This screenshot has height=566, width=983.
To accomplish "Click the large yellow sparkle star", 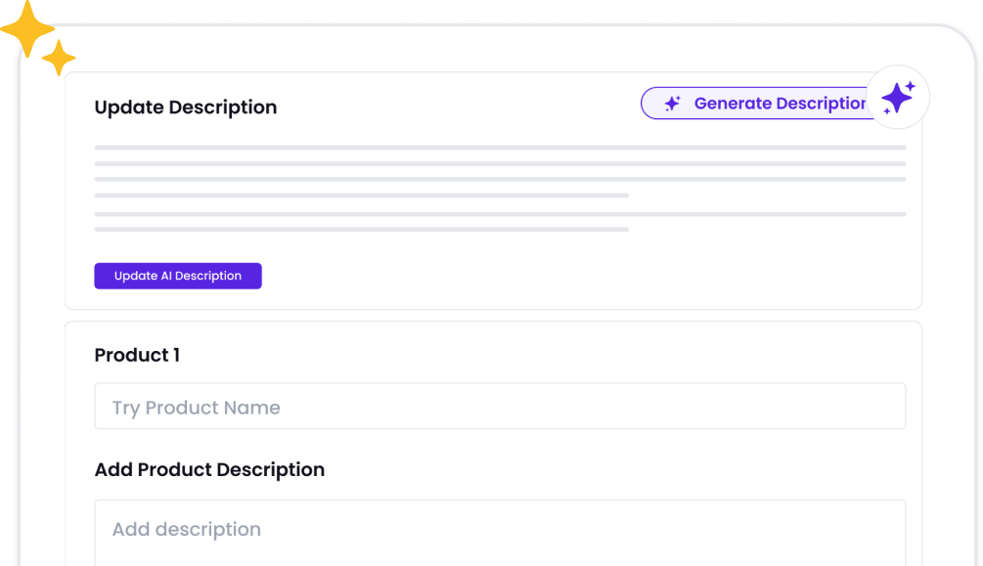I will point(26,28).
